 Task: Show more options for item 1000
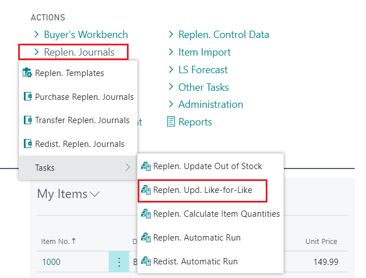coord(119,262)
